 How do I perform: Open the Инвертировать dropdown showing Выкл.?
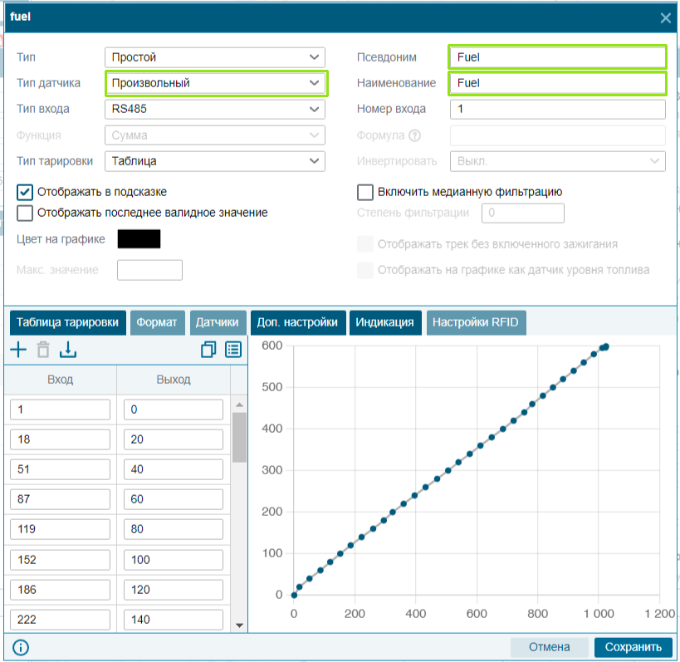coord(558,161)
